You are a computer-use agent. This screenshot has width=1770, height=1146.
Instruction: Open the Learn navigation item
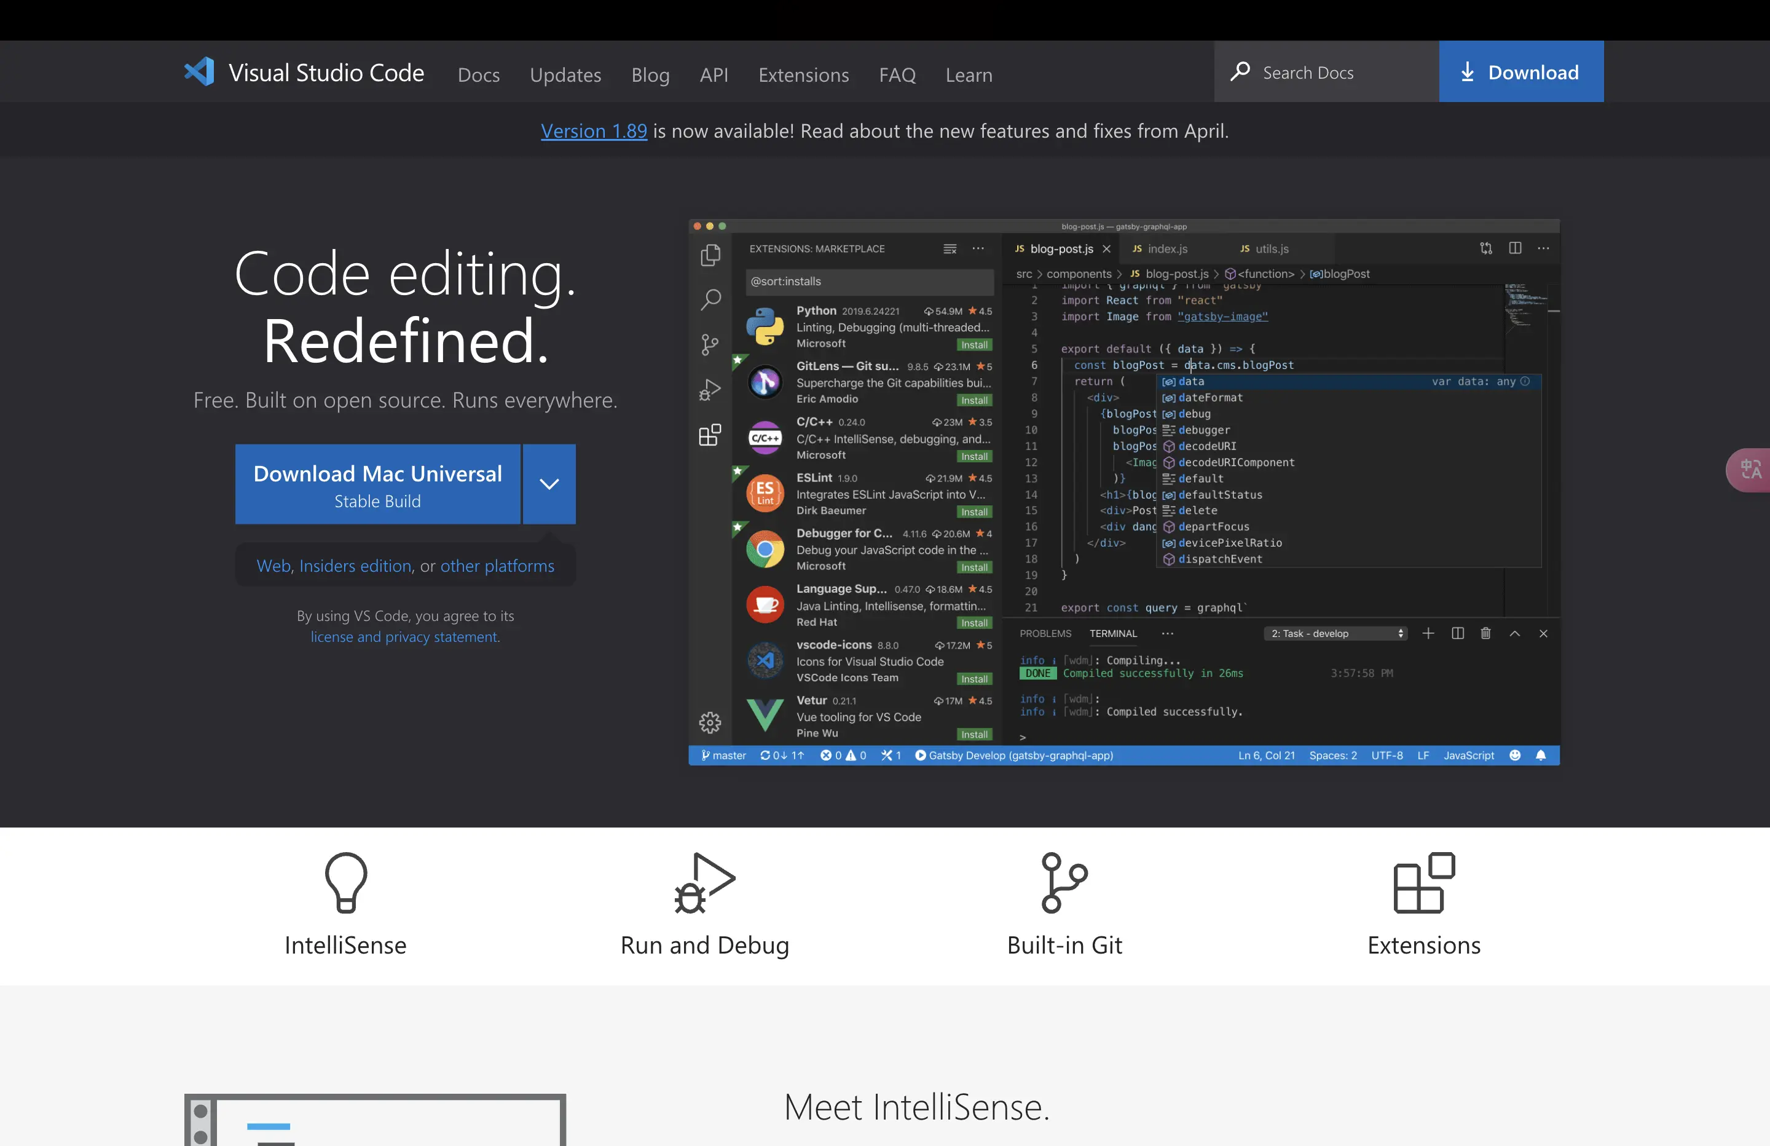click(969, 74)
